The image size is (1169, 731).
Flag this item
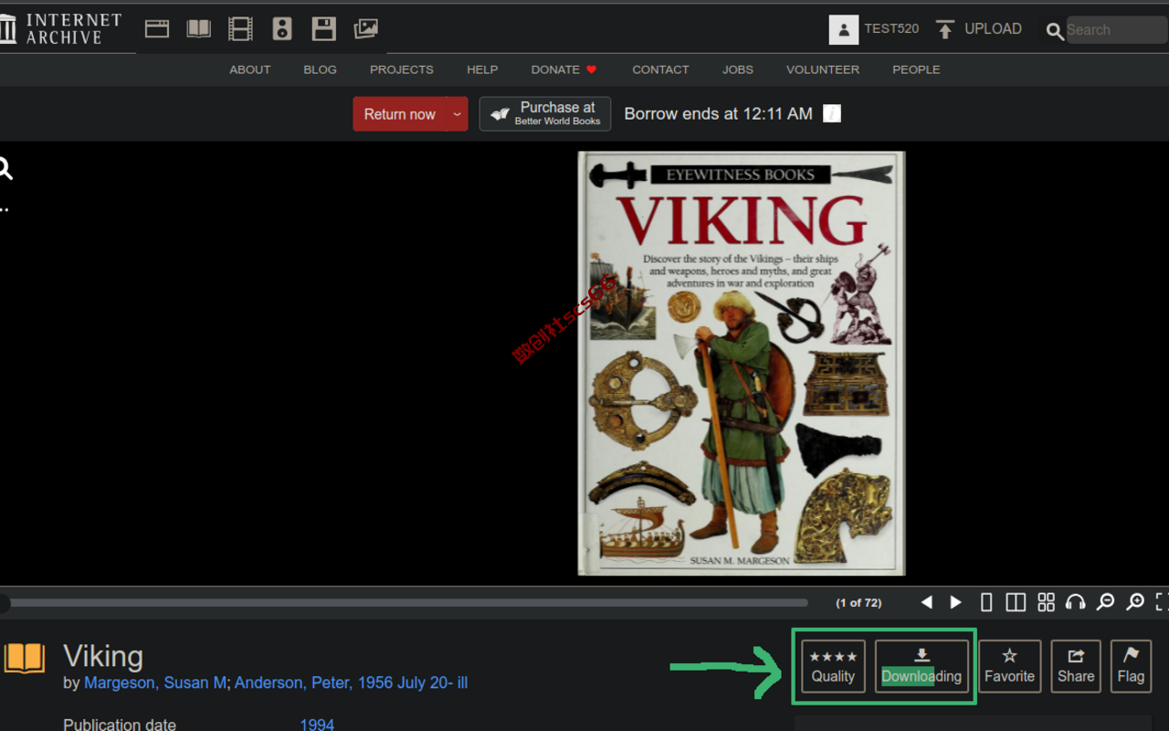[x=1131, y=667]
